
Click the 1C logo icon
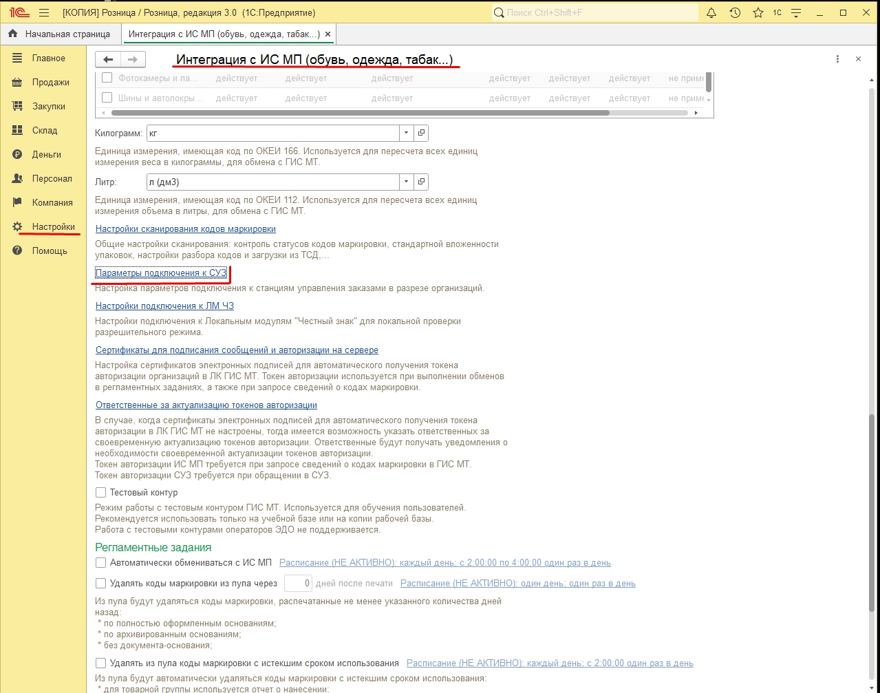tap(19, 12)
